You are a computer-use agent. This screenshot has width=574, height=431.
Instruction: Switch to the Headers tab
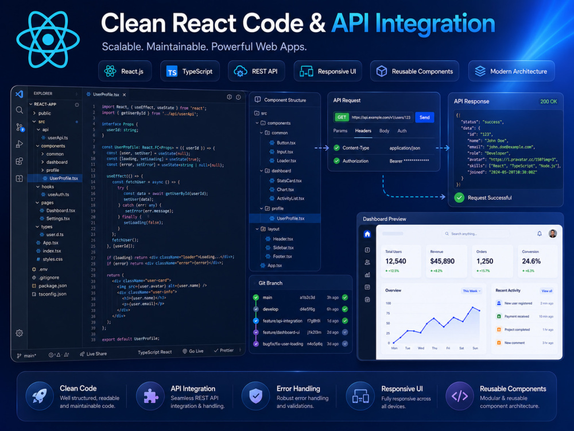point(363,131)
